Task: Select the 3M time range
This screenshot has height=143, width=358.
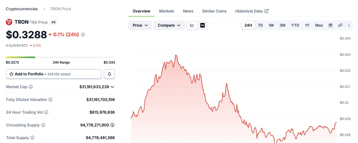Action: (282, 25)
